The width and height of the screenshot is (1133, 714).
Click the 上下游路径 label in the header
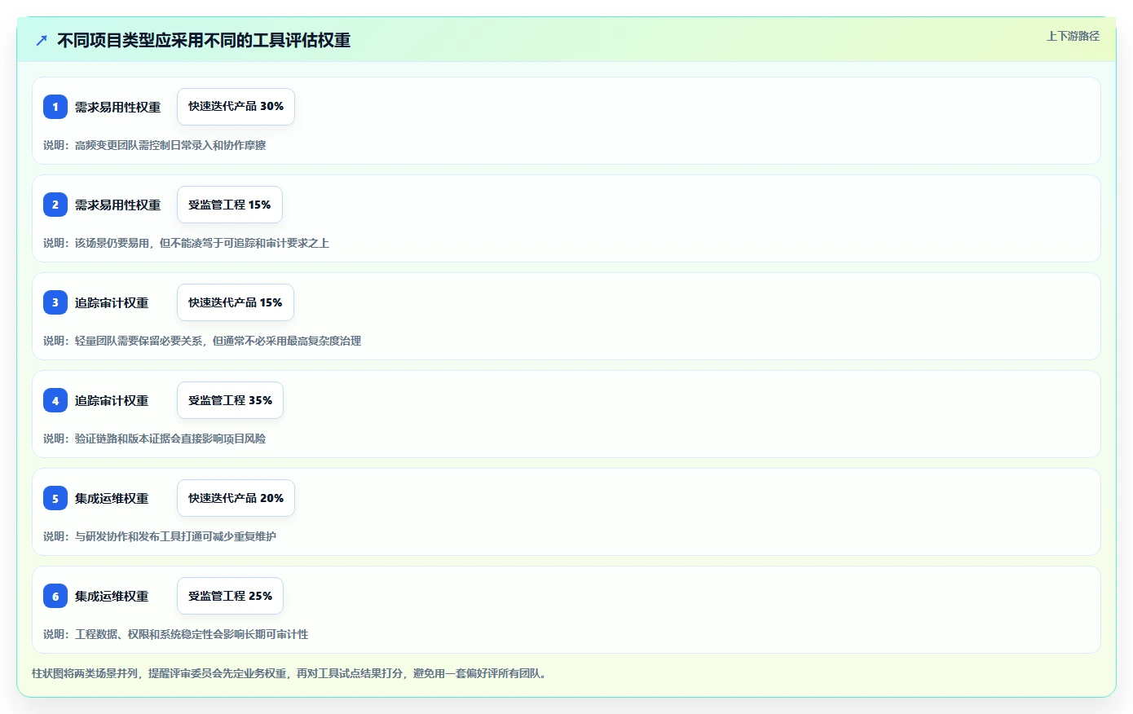1073,36
